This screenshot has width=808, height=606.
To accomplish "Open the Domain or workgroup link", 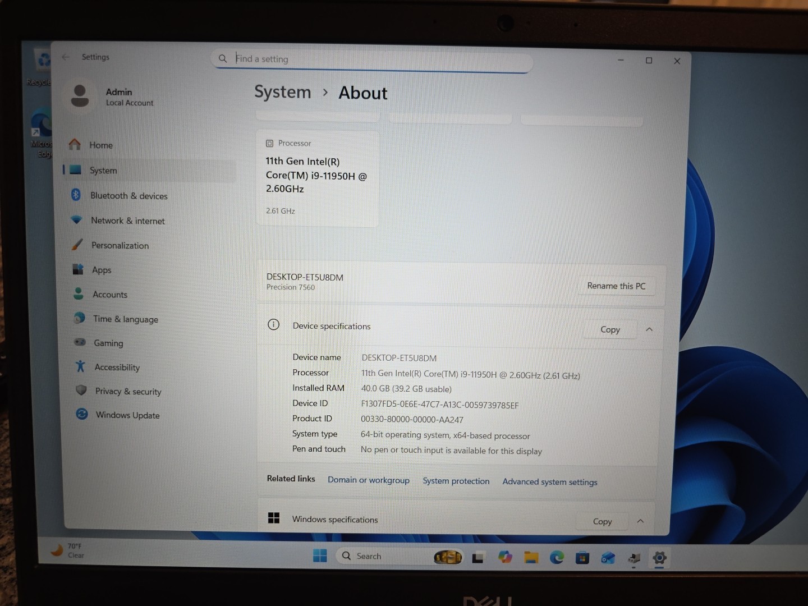I will [369, 480].
